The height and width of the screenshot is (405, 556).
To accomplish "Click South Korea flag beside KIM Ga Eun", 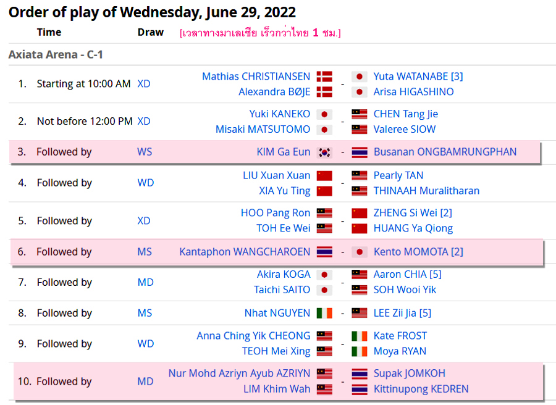I will (x=324, y=152).
